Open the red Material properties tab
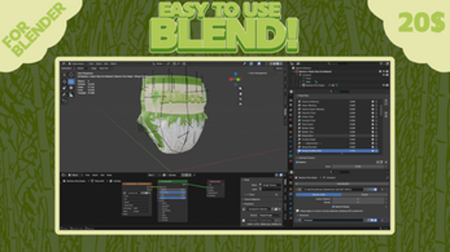Viewport: 450px width, 252px height. coord(291,161)
